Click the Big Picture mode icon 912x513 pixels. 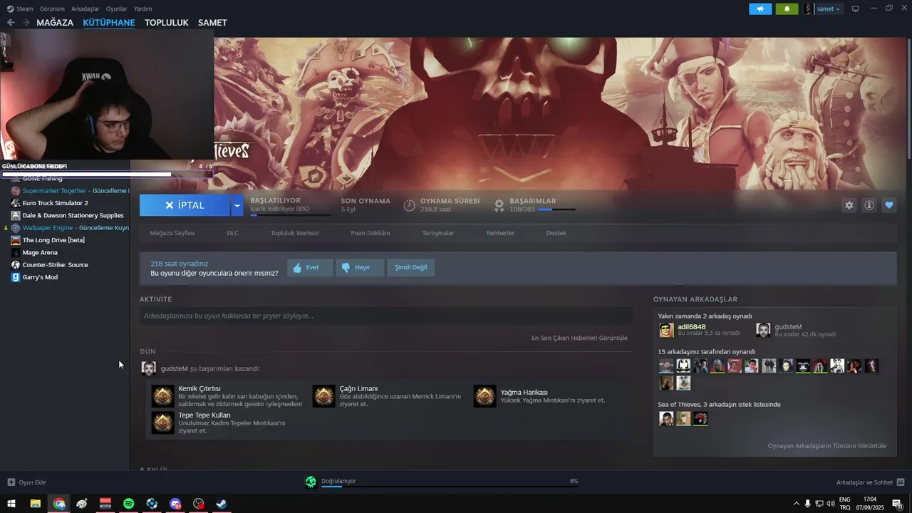coord(856,9)
